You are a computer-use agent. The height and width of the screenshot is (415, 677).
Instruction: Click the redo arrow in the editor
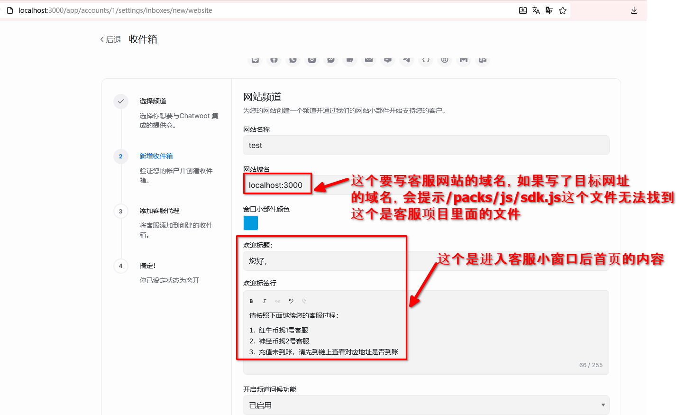coord(304,301)
